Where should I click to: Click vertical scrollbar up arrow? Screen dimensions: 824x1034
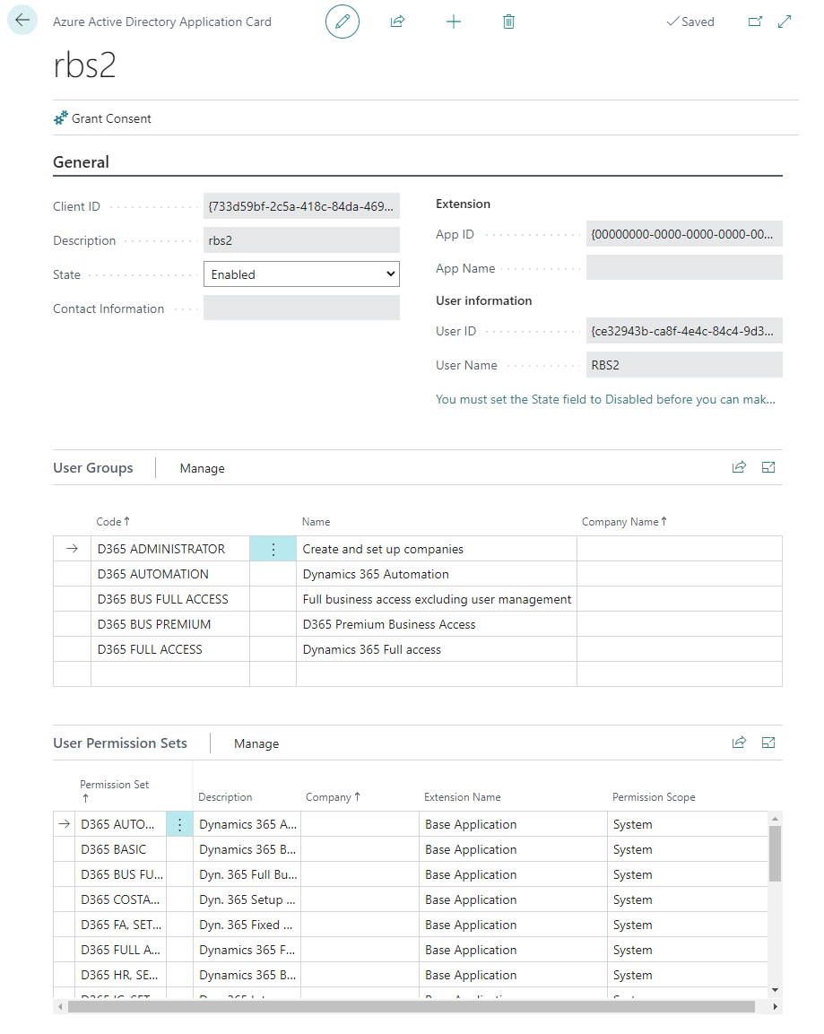(776, 819)
